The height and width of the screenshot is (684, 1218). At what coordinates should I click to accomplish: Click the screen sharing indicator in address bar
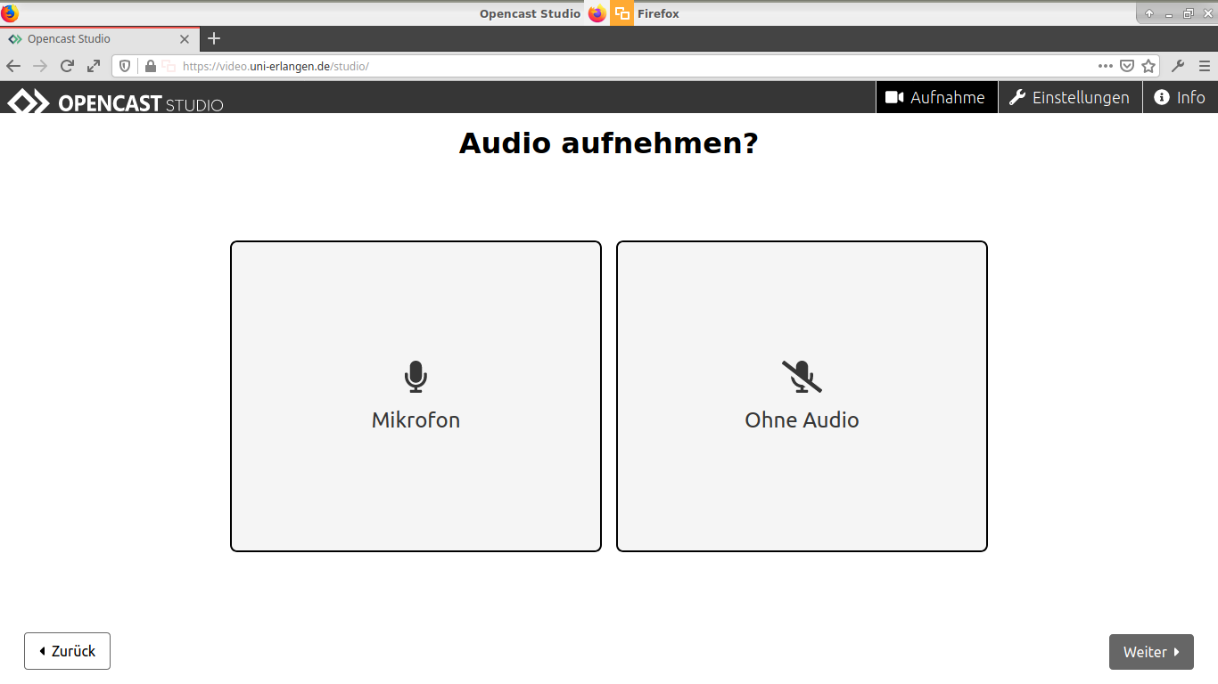(169, 66)
